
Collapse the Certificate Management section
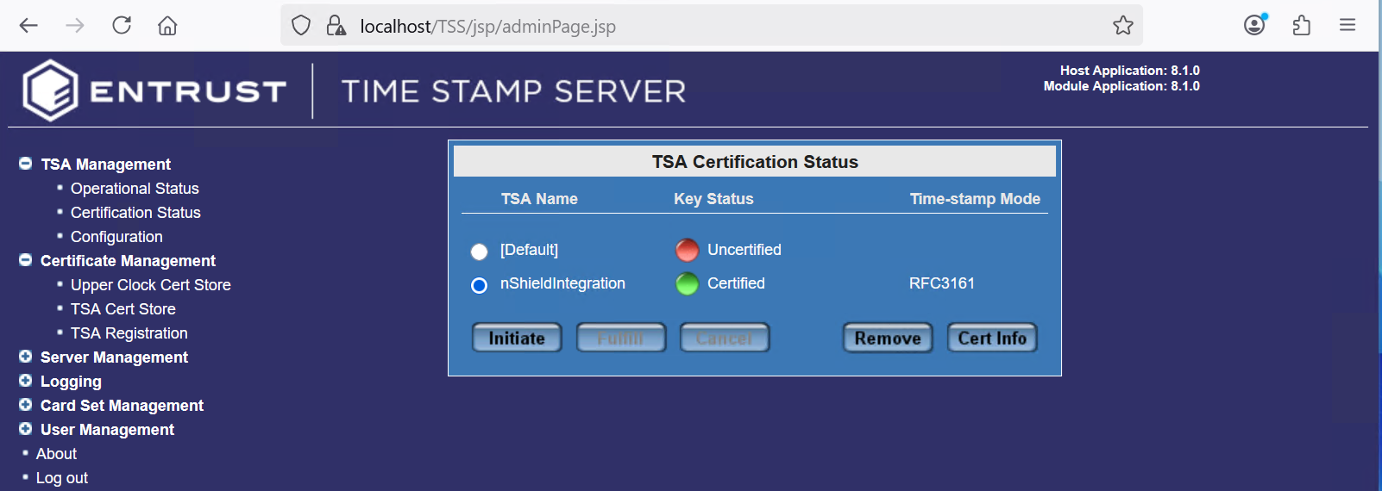coord(26,260)
